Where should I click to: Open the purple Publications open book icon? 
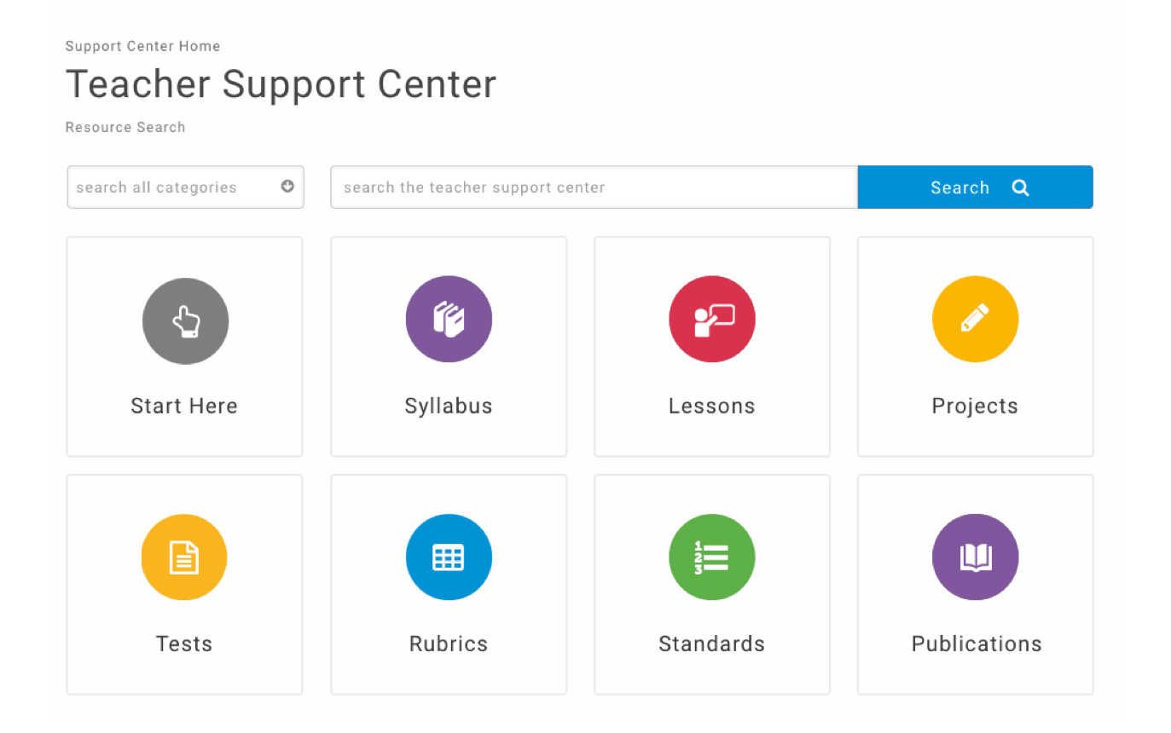click(975, 557)
